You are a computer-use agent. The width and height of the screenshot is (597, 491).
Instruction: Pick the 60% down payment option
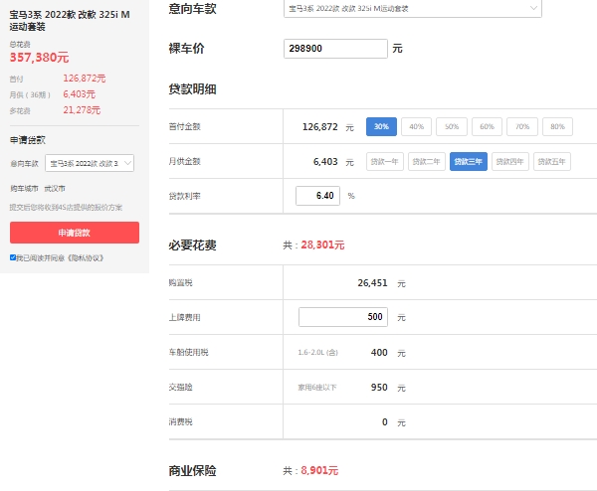[487, 127]
